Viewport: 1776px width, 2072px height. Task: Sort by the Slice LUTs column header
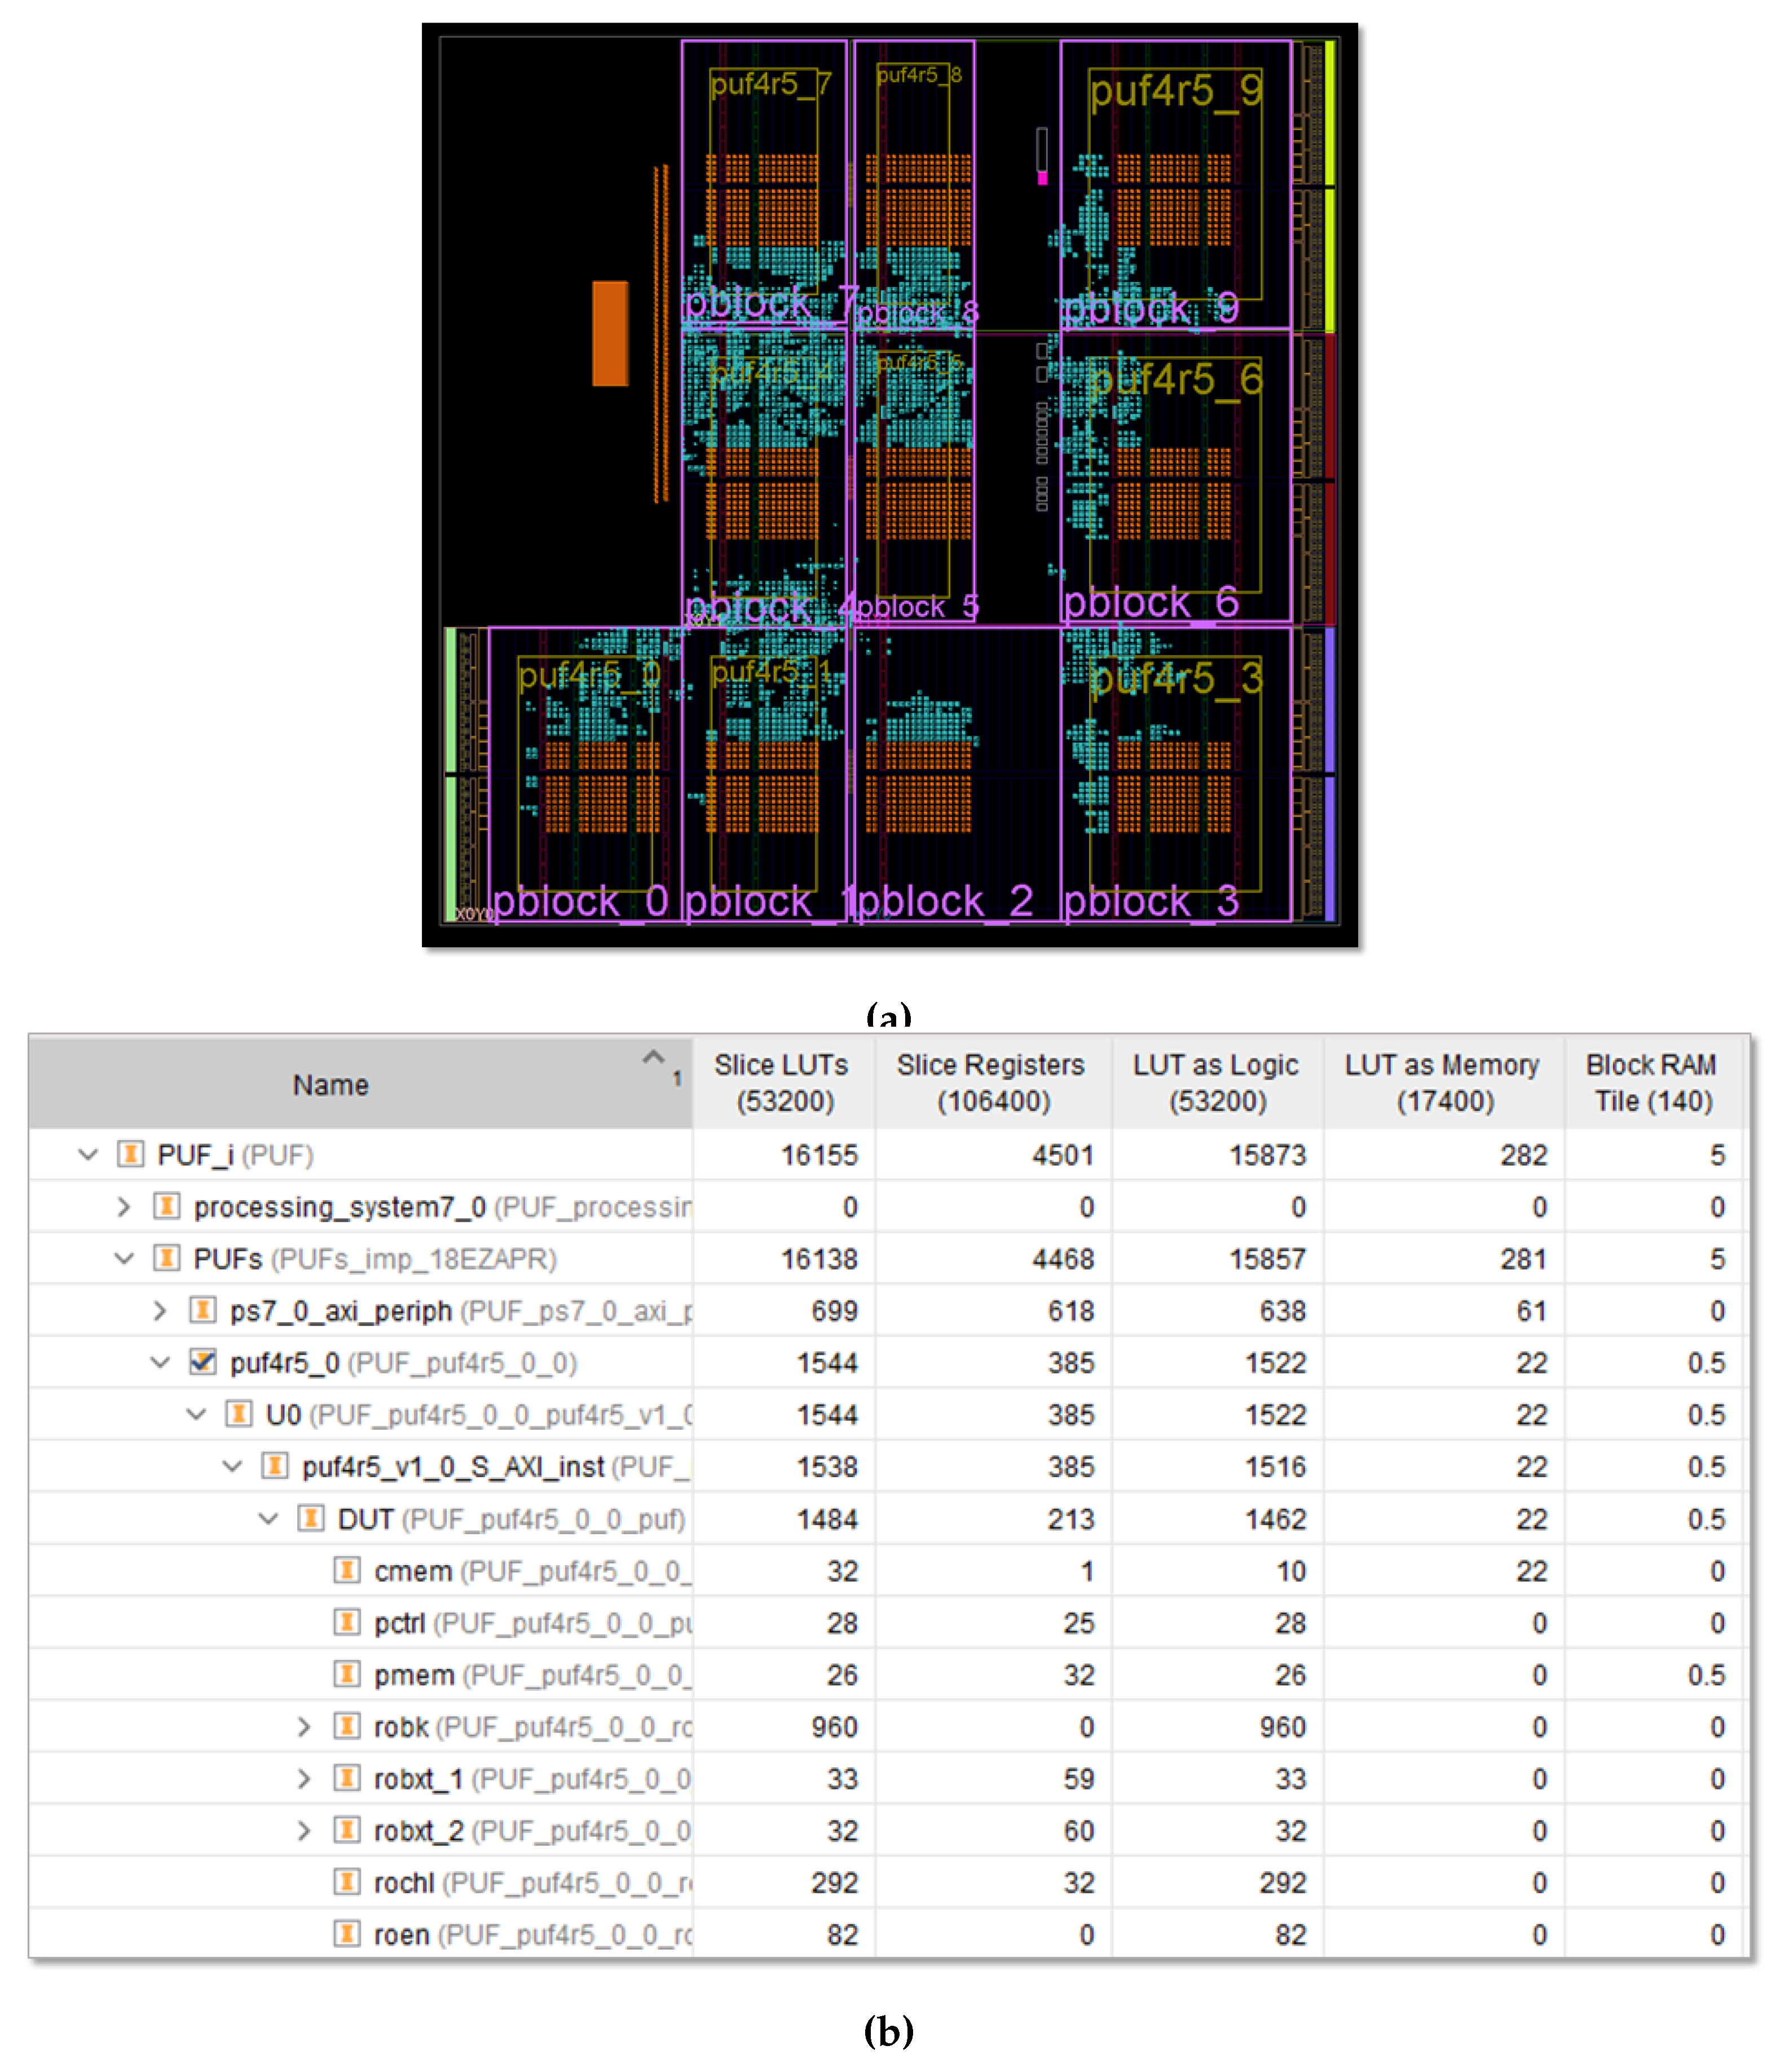[782, 1082]
